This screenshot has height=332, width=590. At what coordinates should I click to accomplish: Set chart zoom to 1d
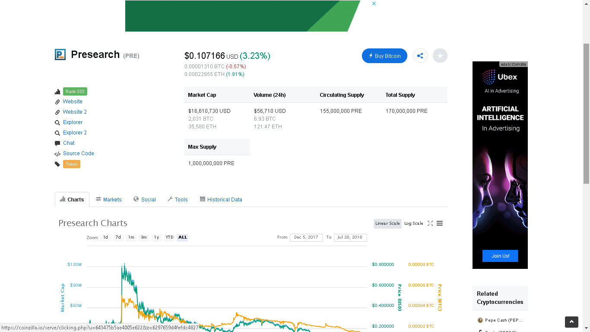[x=105, y=237]
